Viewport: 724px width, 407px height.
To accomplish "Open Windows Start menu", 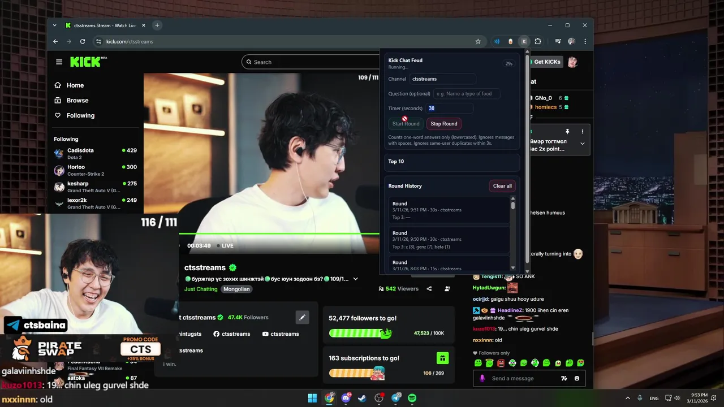I will point(312,398).
